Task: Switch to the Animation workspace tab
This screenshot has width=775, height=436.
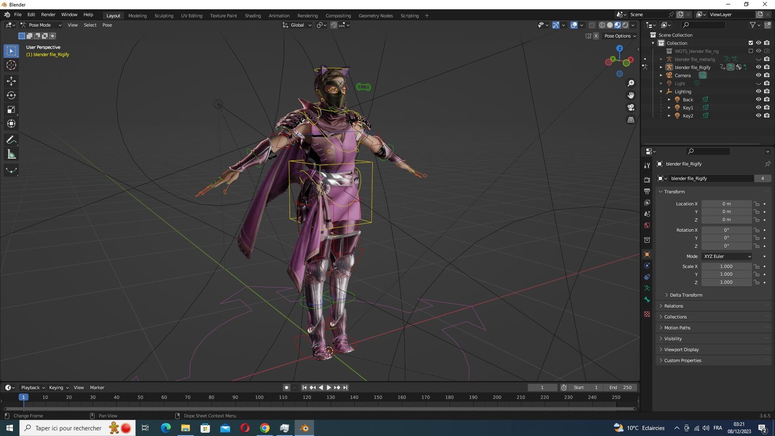Action: pos(279,16)
